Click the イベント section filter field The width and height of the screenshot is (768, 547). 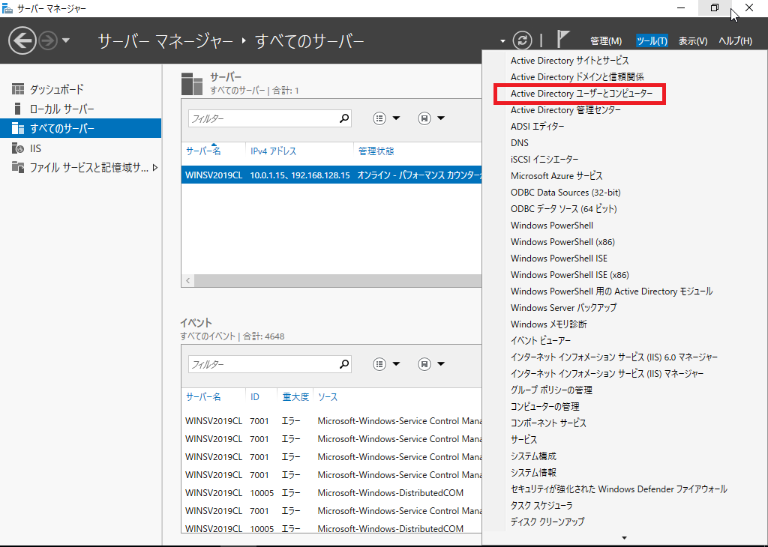269,364
